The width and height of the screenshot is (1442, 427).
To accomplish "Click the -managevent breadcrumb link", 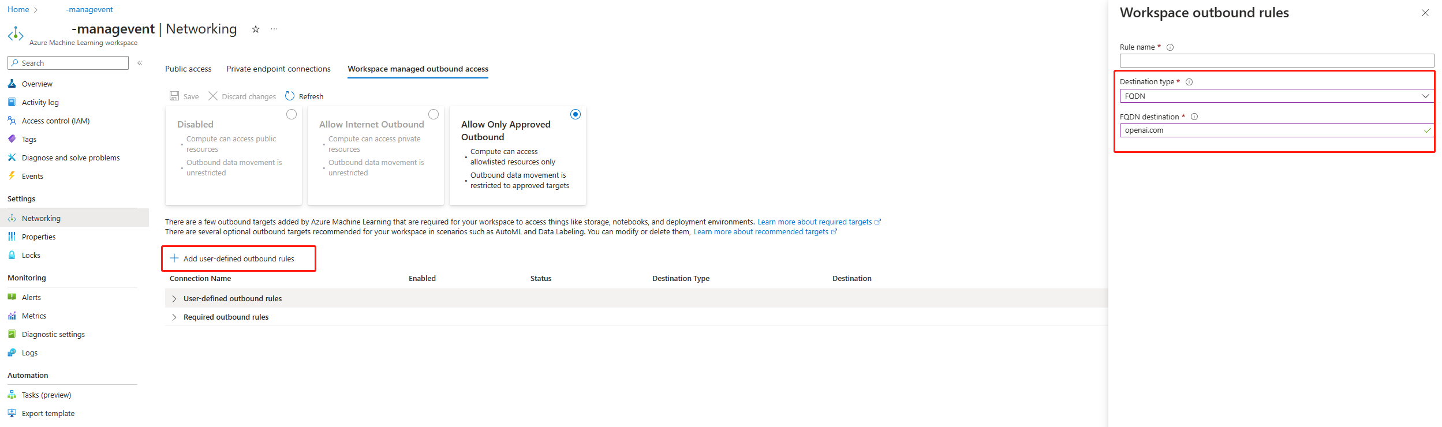I will [x=89, y=9].
